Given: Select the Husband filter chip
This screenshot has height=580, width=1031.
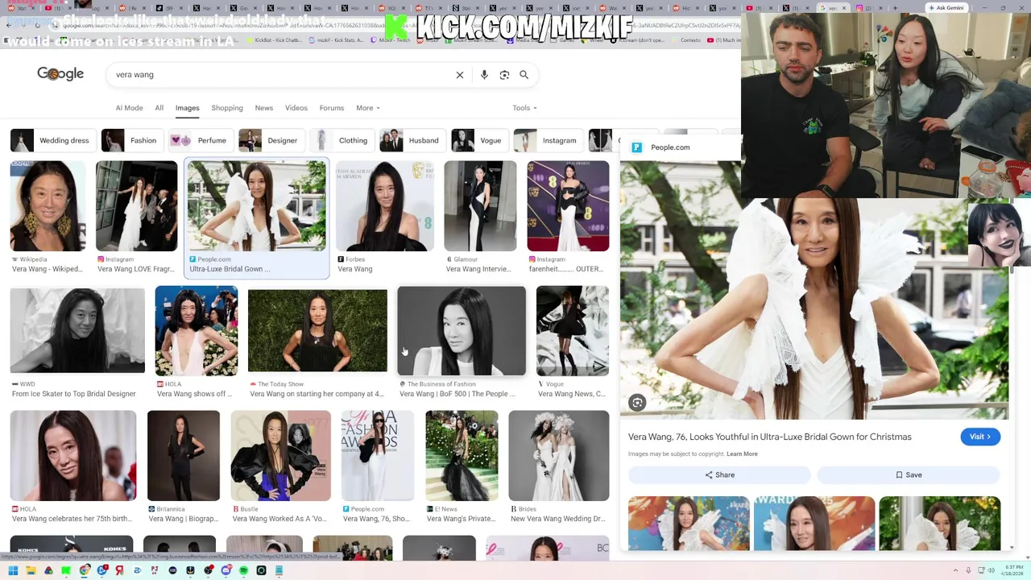Looking at the screenshot, I should point(413,140).
